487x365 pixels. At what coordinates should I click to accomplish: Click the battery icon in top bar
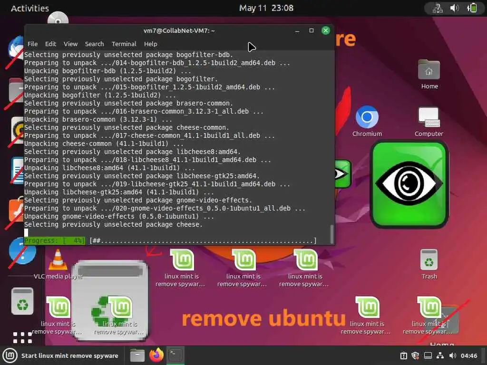[x=472, y=8]
